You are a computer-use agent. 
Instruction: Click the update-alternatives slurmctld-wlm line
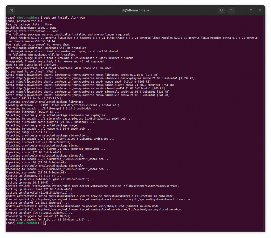coord(89,196)
